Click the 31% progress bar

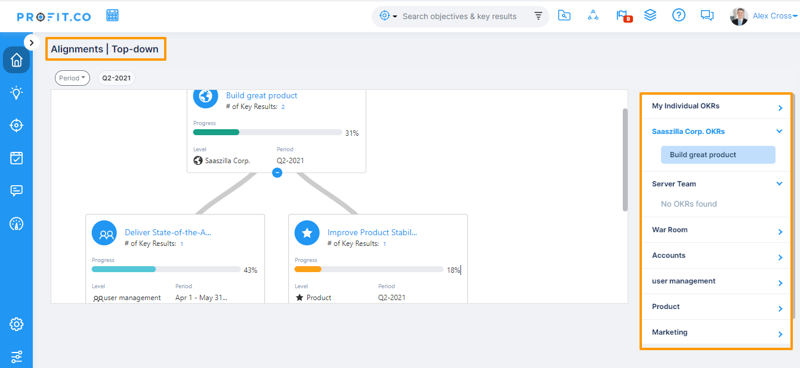[x=267, y=132]
